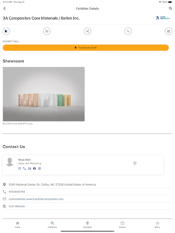Screen dimensions: 175x233
Task: Open Rose Nier contact name
Action: pyautogui.click(x=25, y=160)
